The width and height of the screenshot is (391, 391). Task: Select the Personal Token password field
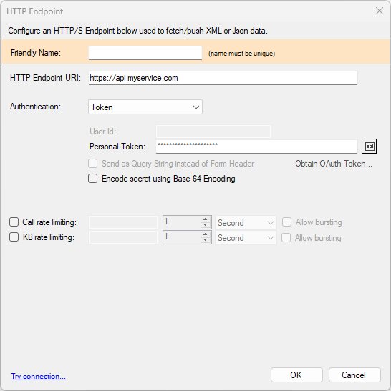point(256,147)
